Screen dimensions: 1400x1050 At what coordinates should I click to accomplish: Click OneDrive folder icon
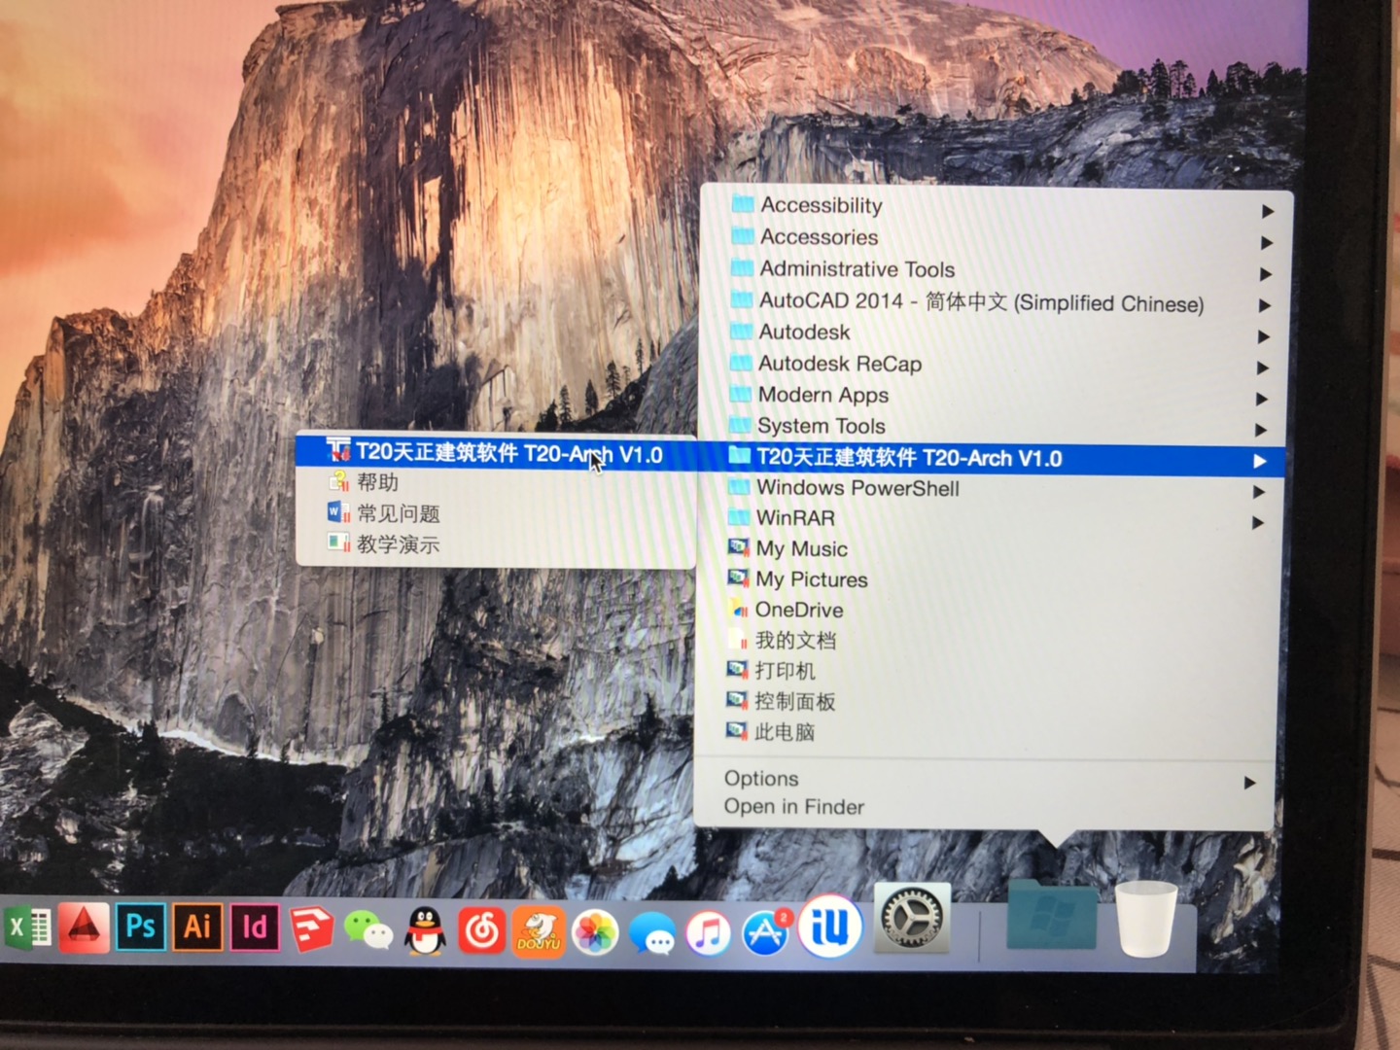click(x=738, y=609)
